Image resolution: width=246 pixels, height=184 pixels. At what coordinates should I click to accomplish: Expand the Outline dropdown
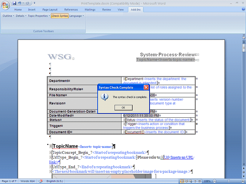[x=8, y=16]
